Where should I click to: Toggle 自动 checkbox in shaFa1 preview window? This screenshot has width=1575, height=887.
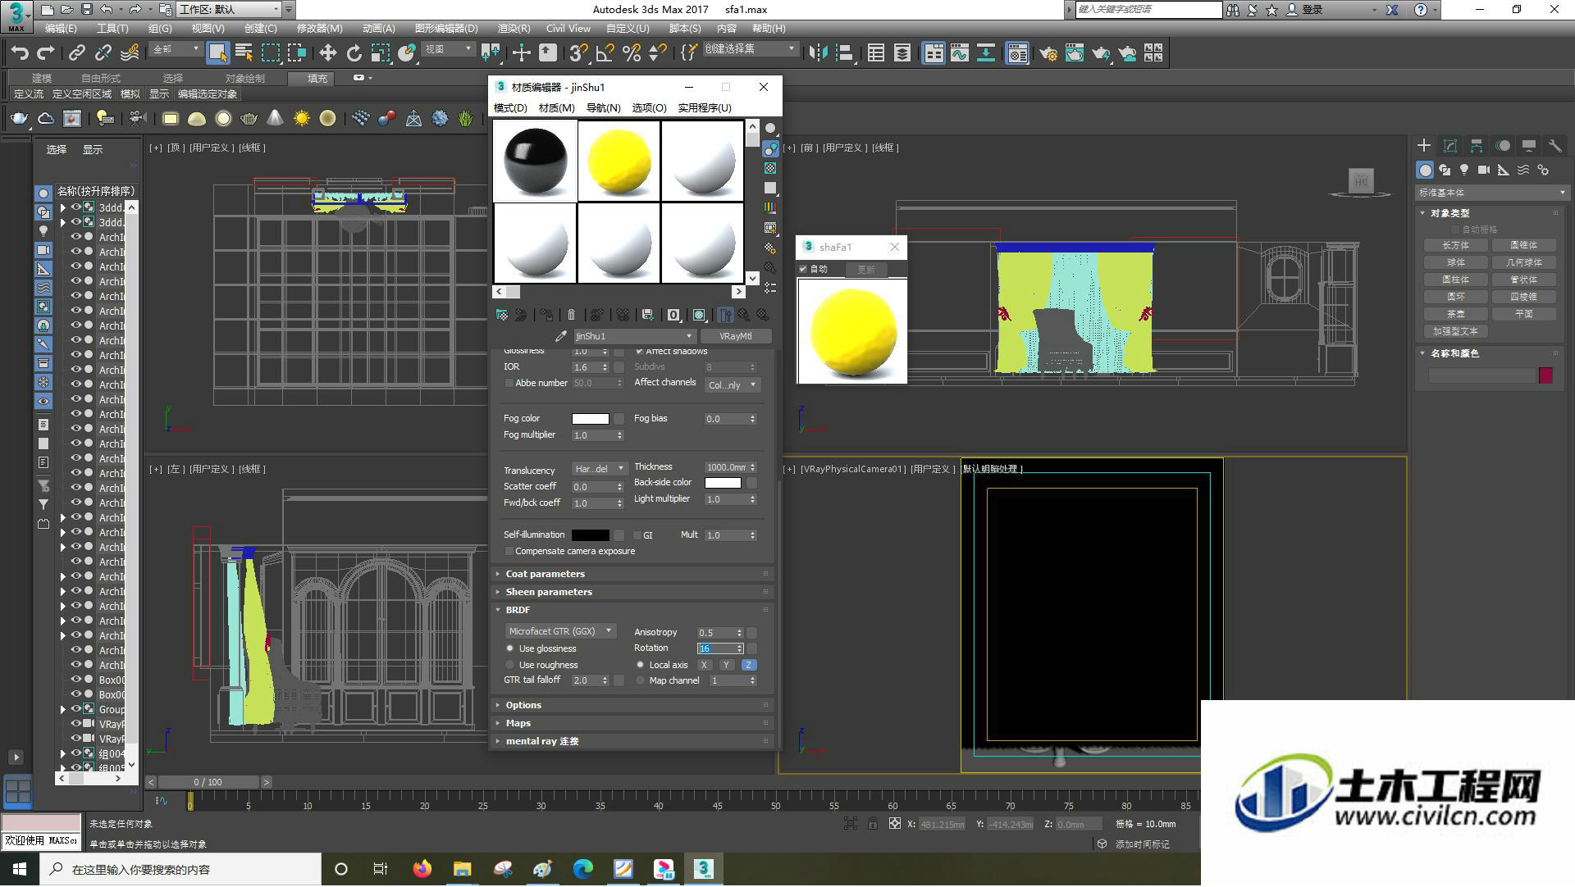point(803,269)
